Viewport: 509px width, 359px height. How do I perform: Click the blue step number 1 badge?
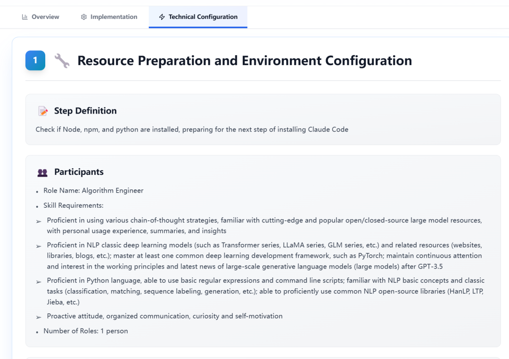click(x=35, y=60)
